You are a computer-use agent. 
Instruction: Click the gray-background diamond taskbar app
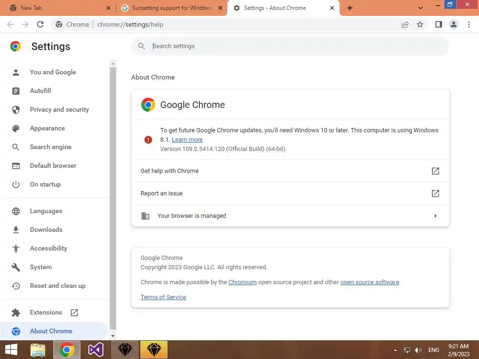(125, 350)
